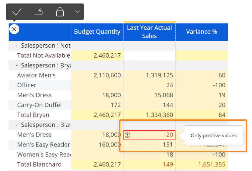Click the Total Blanchard row label
This screenshot has width=252, height=171.
(39, 165)
